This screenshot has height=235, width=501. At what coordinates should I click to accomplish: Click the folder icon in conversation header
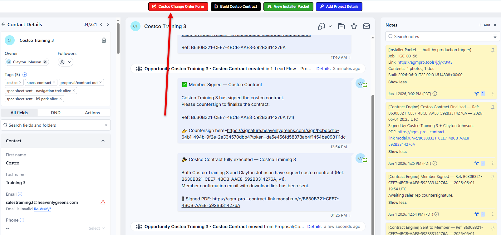[x=341, y=26]
